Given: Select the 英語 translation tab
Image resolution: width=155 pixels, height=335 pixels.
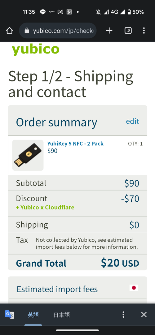Looking at the screenshot, I should click(x=33, y=315).
